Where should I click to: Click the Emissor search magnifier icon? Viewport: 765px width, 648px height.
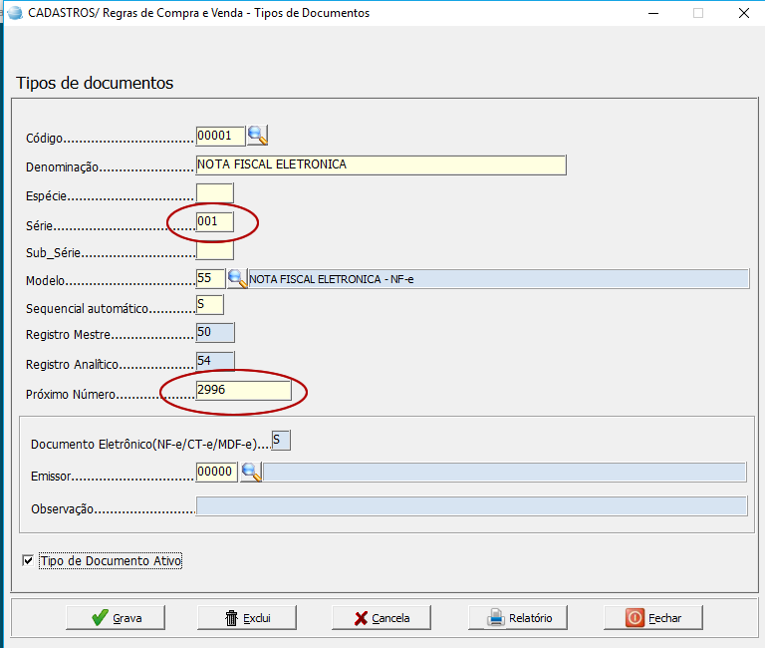coord(251,473)
